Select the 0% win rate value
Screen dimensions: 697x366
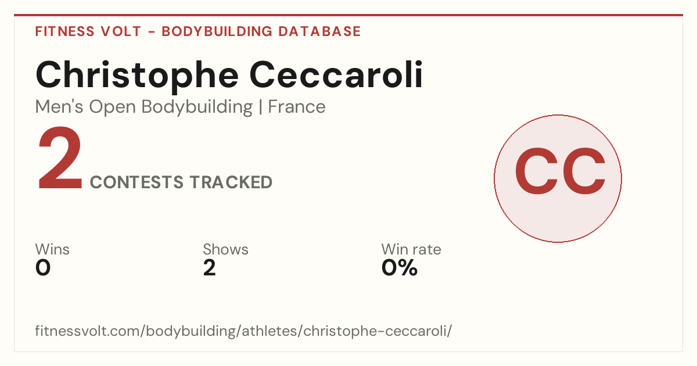(400, 268)
